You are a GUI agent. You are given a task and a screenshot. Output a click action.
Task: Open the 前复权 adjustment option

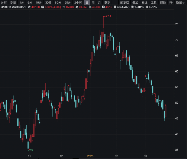pyautogui.click(x=124, y=2)
